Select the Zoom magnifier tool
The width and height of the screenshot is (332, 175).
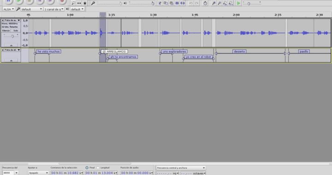coord(73,3)
